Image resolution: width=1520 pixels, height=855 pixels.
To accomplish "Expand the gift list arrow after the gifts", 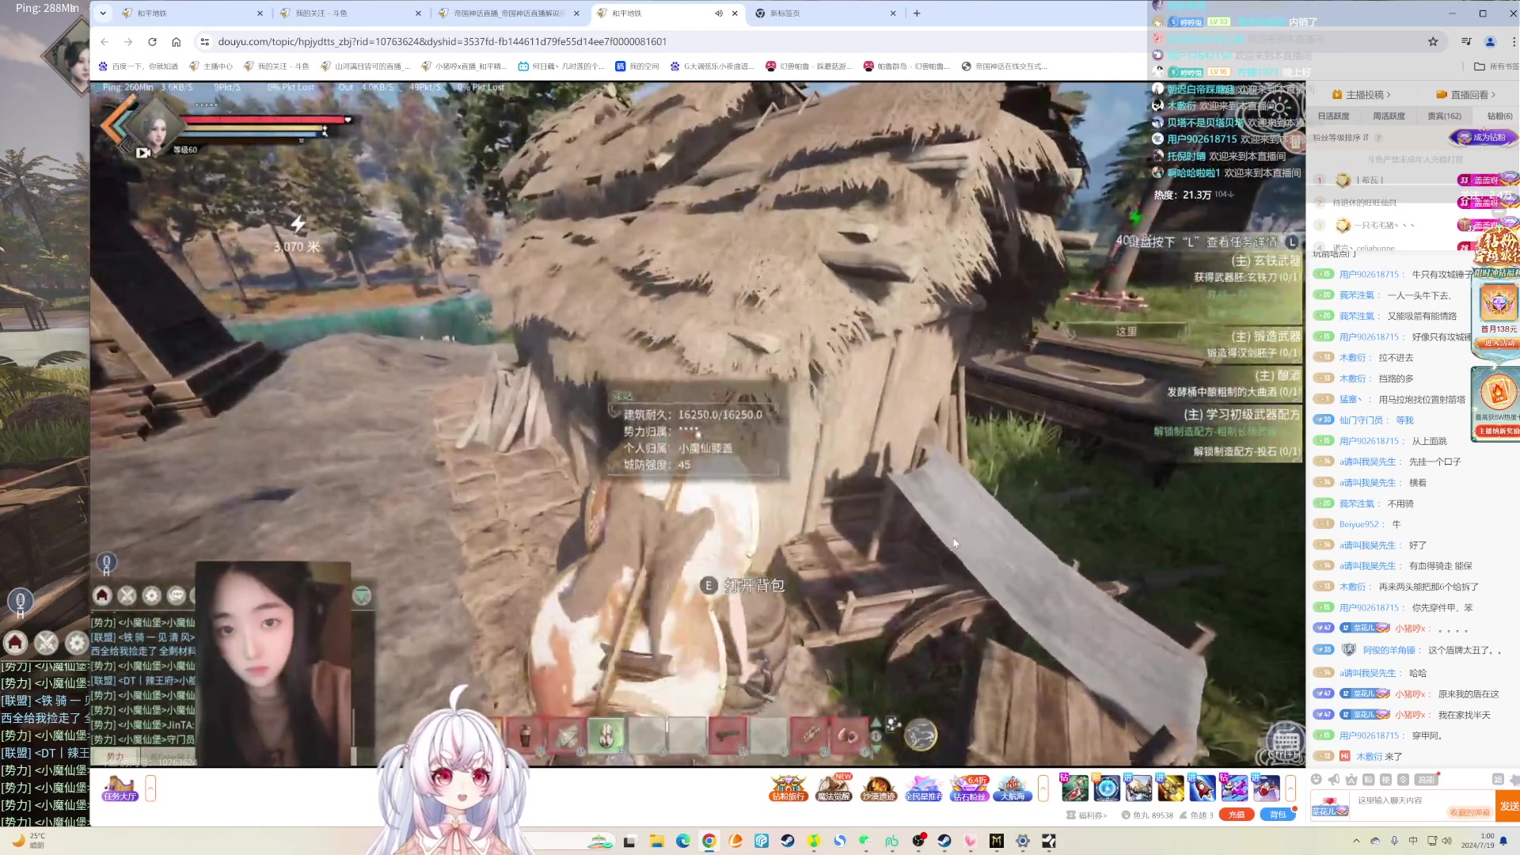I will pyautogui.click(x=1290, y=788).
